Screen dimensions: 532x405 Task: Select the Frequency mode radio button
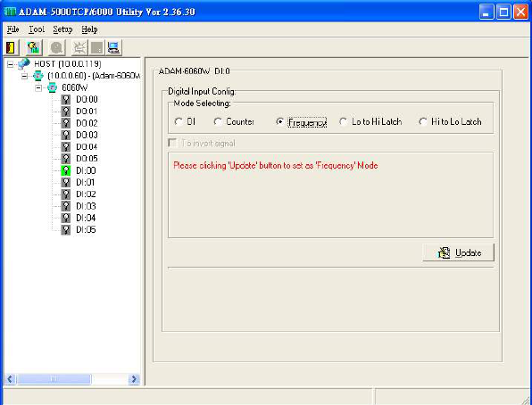click(x=279, y=122)
